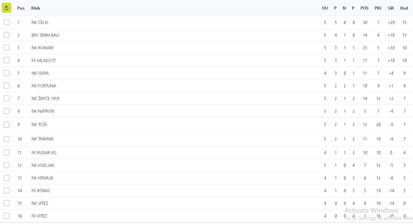Tick the checkbox for BFK SIMM BAU
This screenshot has height=224, width=413.
pos(6,35)
